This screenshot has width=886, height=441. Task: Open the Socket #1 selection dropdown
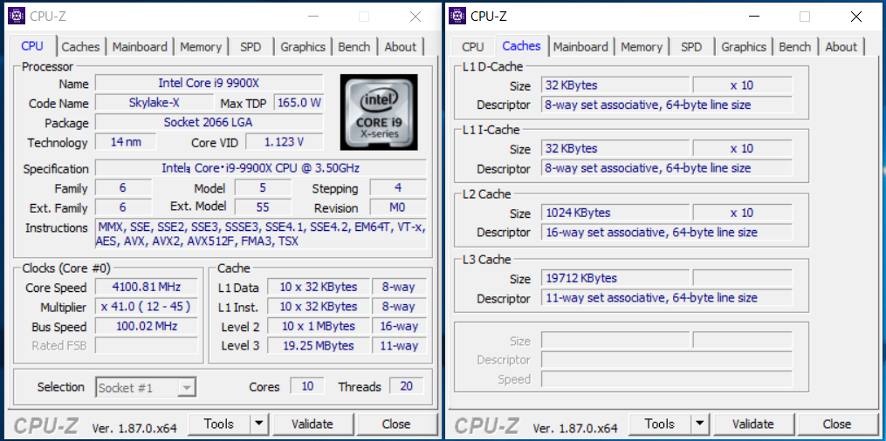(x=147, y=388)
